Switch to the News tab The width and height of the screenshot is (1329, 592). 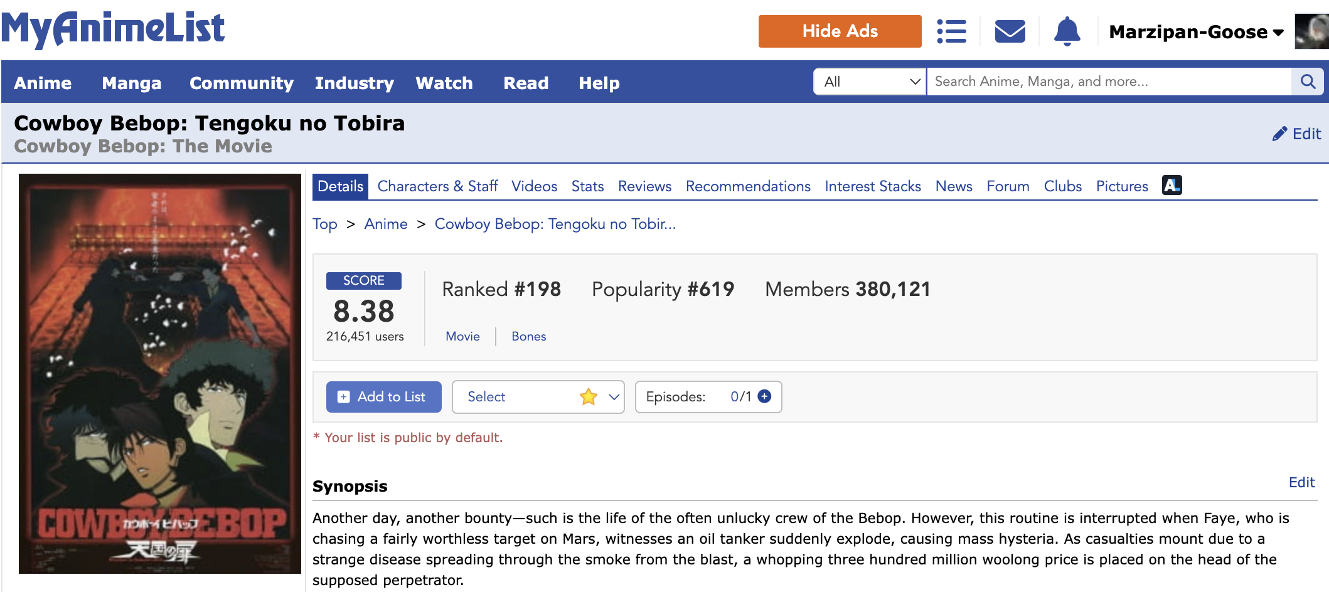[x=954, y=186]
